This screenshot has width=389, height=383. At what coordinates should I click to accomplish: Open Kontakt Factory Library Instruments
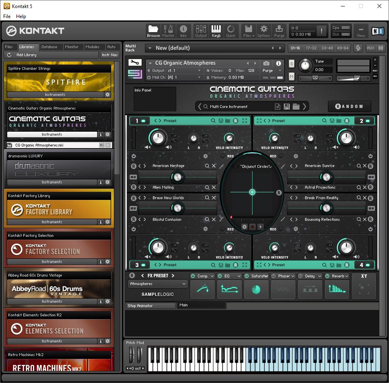(52, 222)
